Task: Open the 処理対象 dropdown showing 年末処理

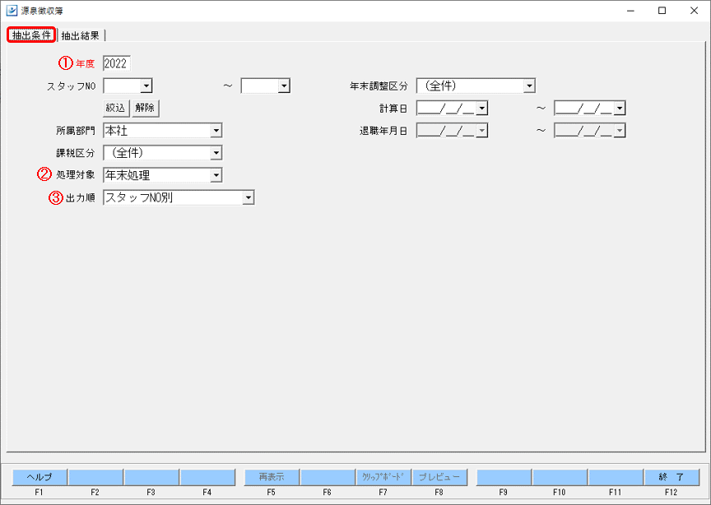Action: point(216,175)
